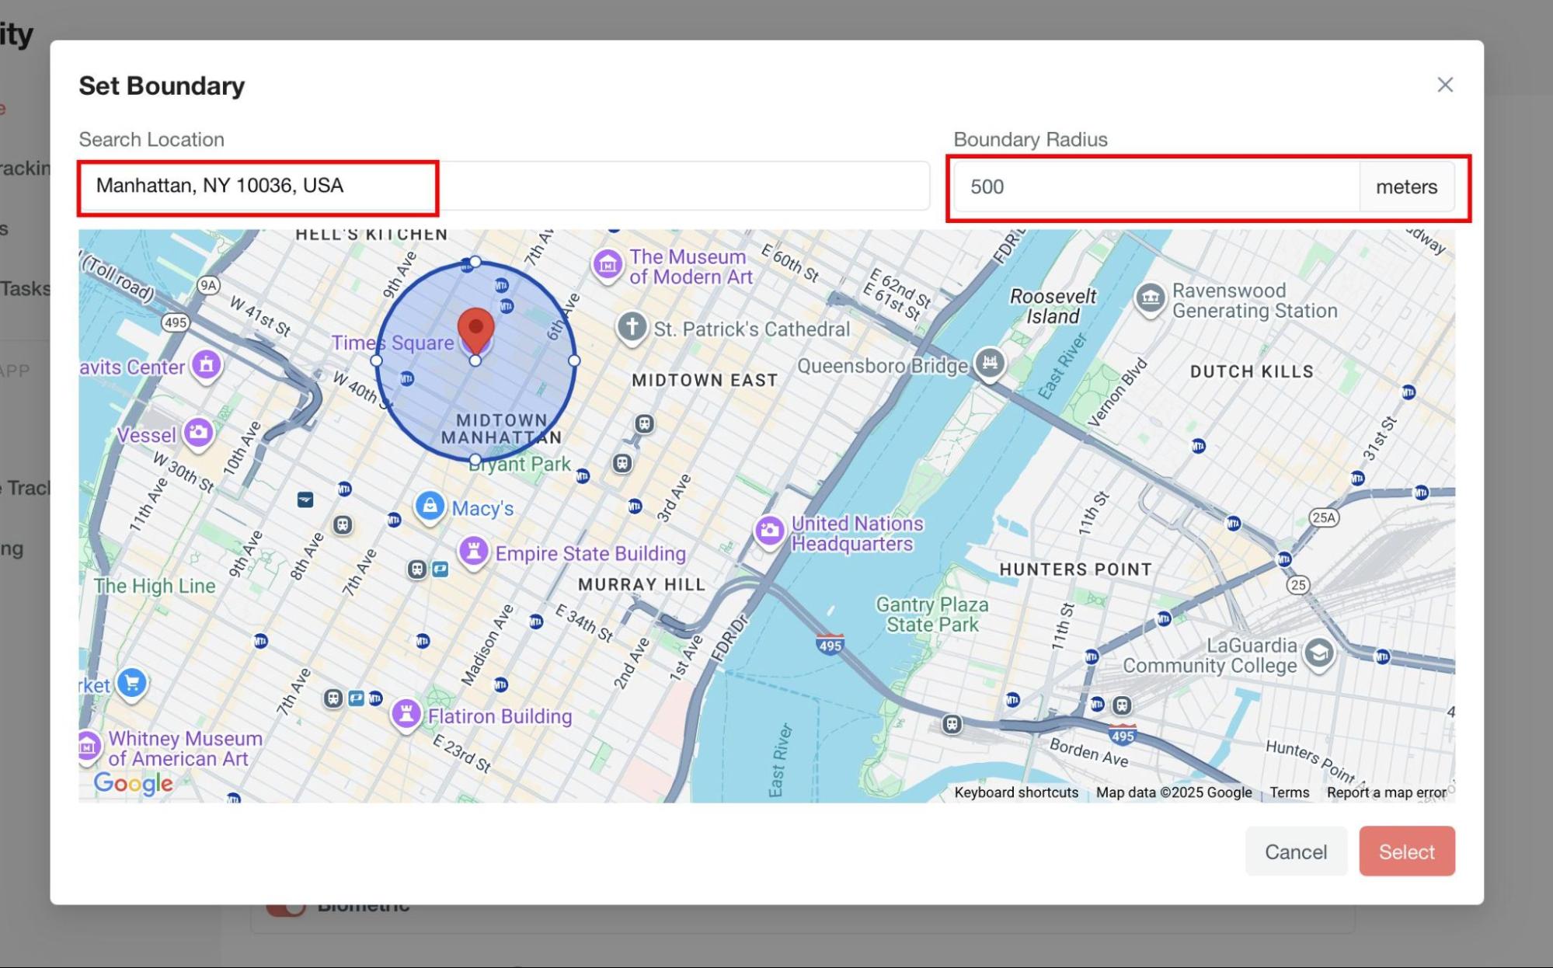Click the Vessel attraction icon
This screenshot has height=968, width=1553.
[x=199, y=432]
